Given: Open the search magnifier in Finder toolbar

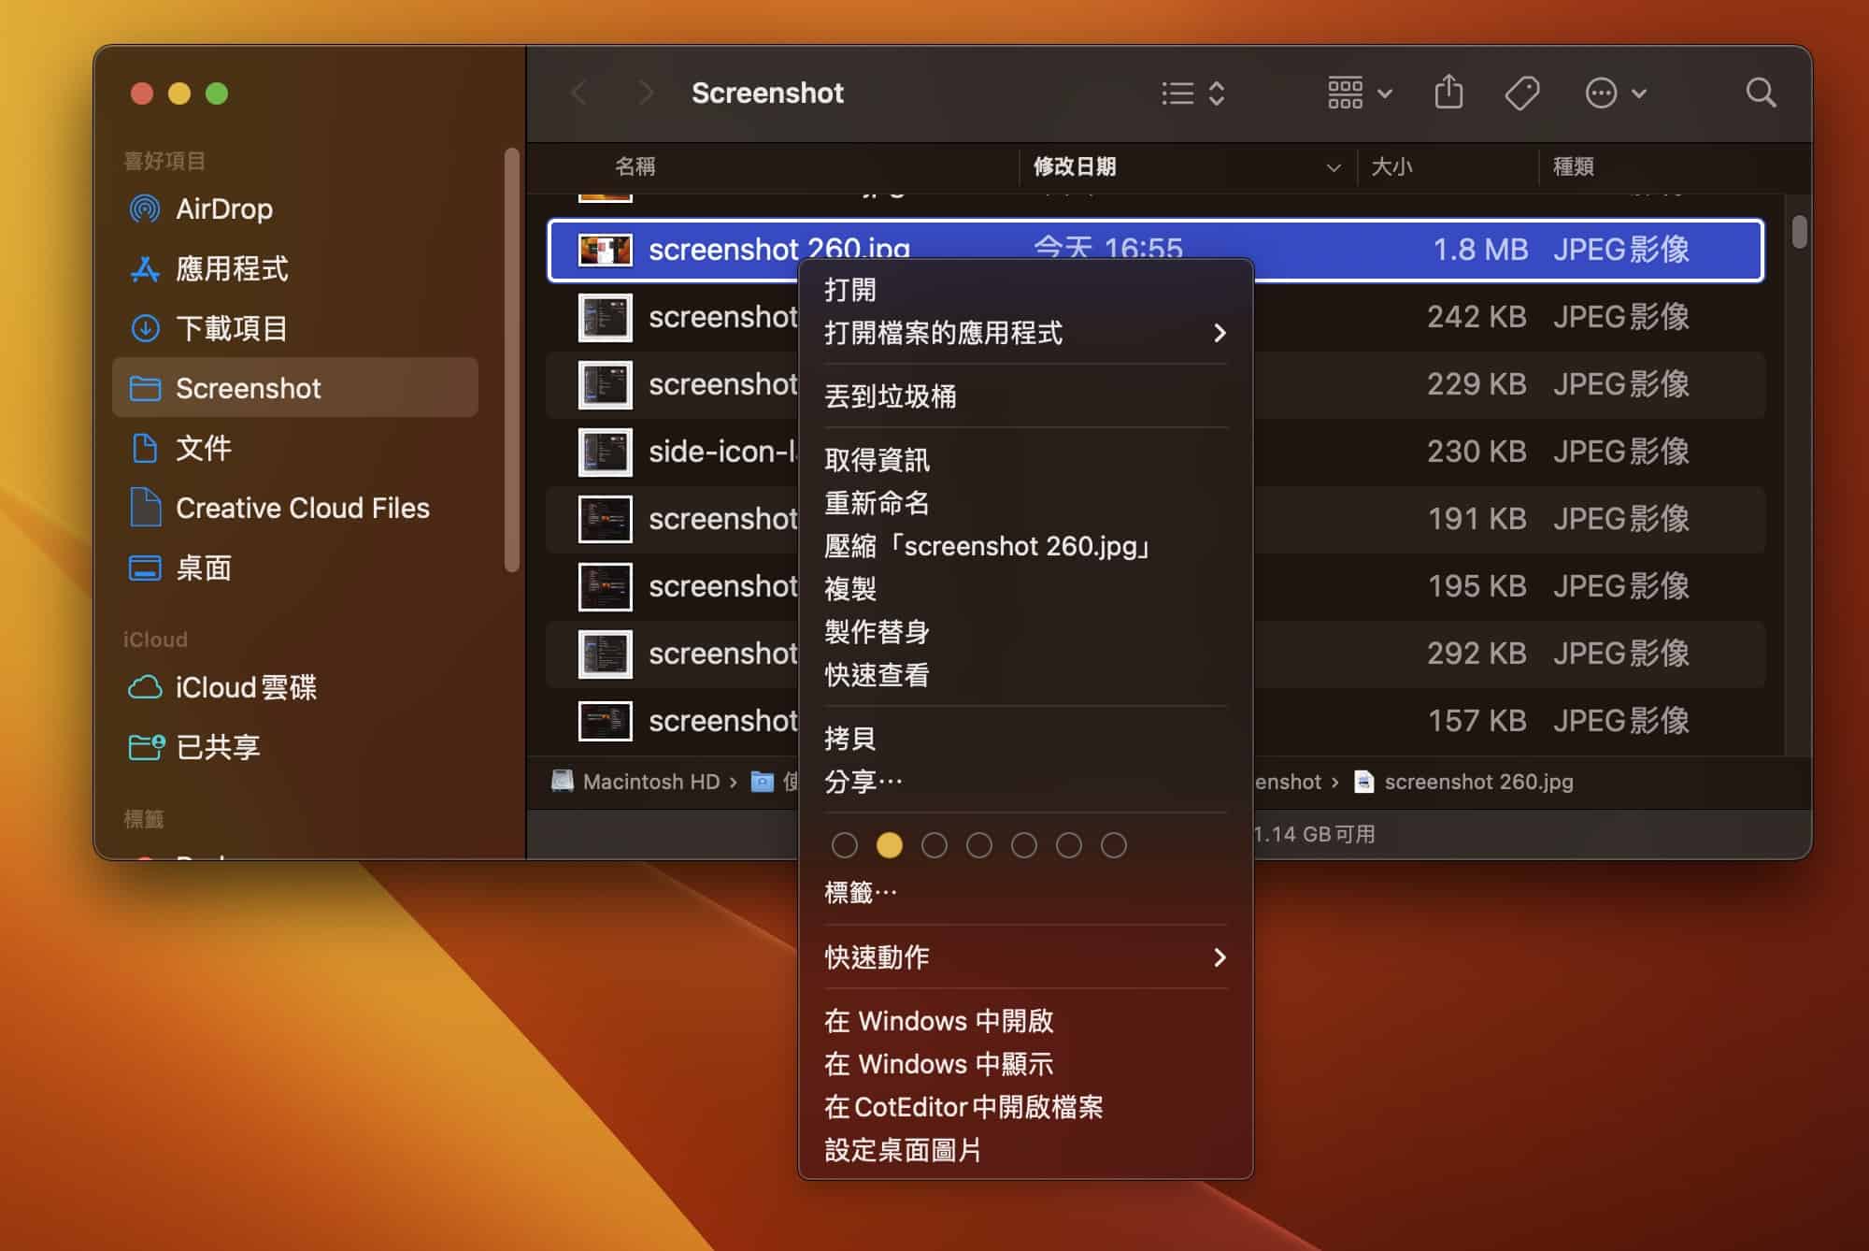Looking at the screenshot, I should click(1761, 93).
